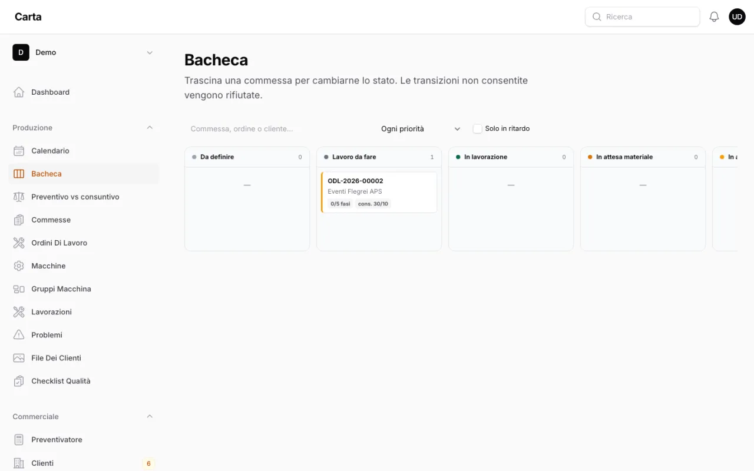This screenshot has height=471, width=754.
Task: Open Commesse from the sidebar
Action: pyautogui.click(x=83, y=220)
